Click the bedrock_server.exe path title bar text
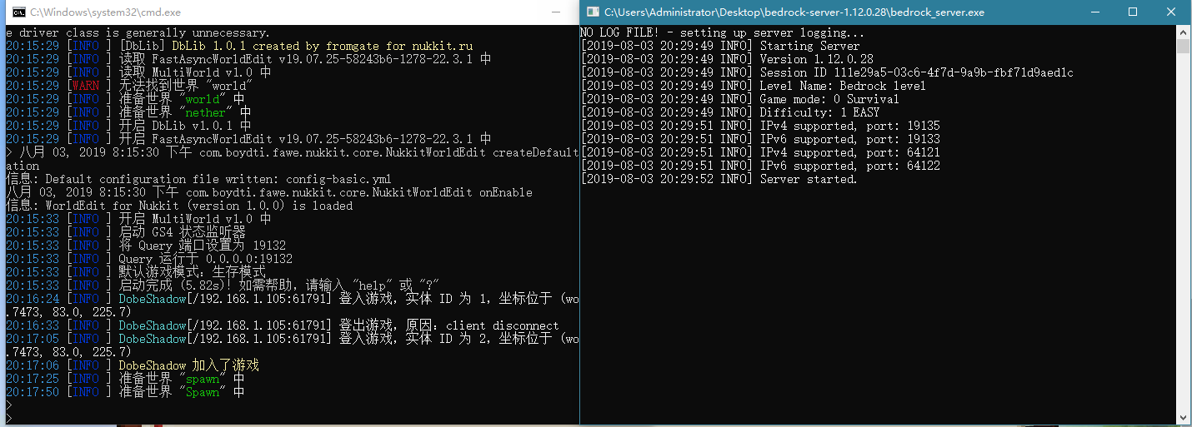Screen dimensions: 1192x427 (x=794, y=12)
